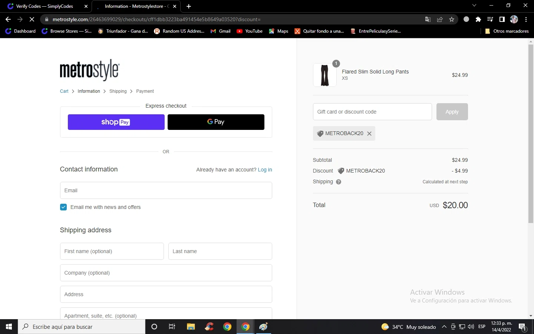Open the weather widget 34°C
This screenshot has width=534, height=334.
[409, 327]
